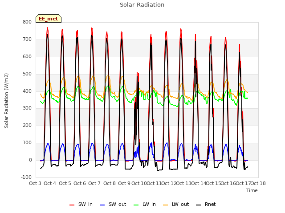Screen dimensions: 285x213
Task: Toggle LW_in series in legend
Action: pos(145,204)
